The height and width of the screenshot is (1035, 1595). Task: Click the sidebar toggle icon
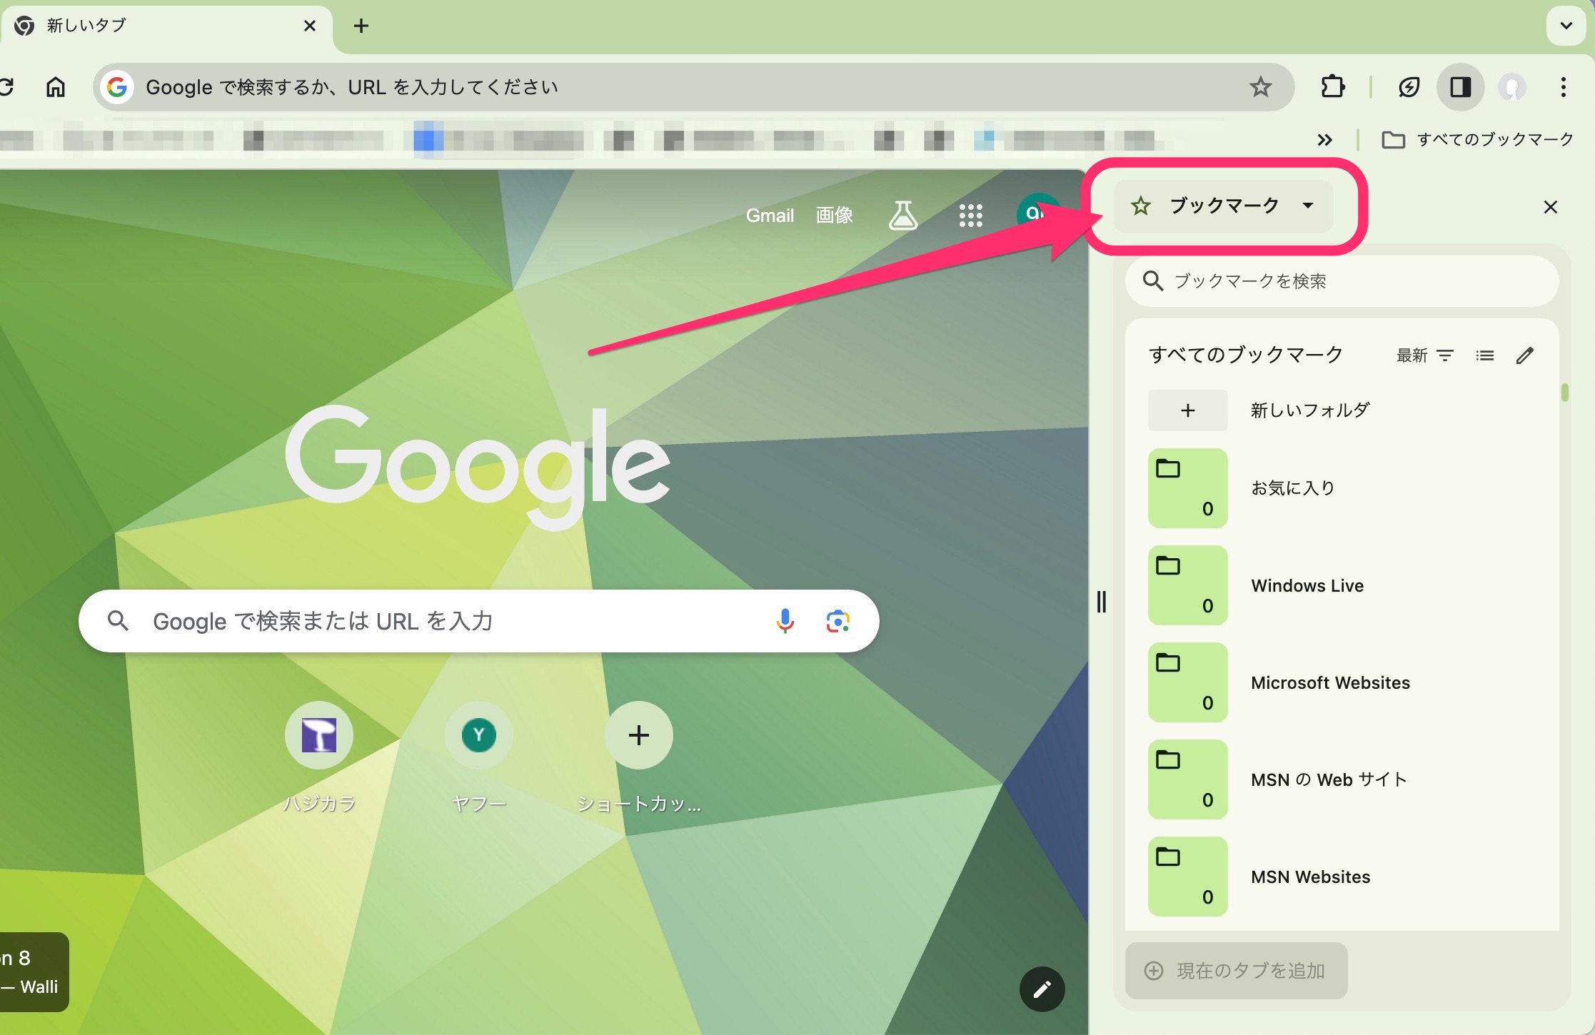(x=1458, y=86)
